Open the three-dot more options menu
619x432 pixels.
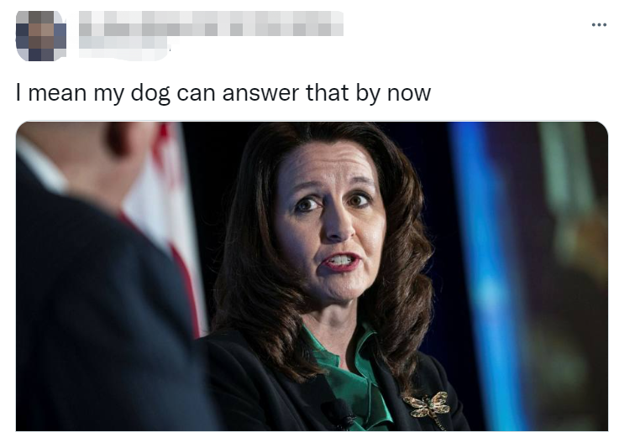tap(599, 25)
